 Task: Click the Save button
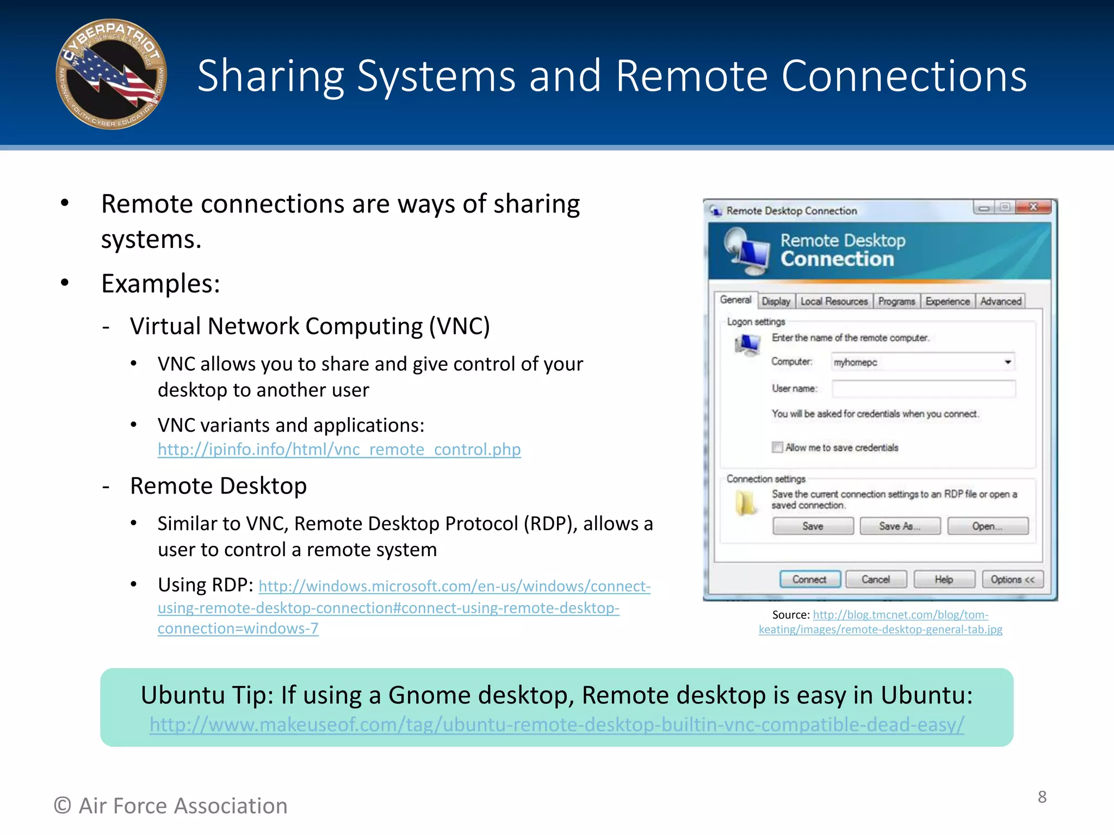point(813,526)
